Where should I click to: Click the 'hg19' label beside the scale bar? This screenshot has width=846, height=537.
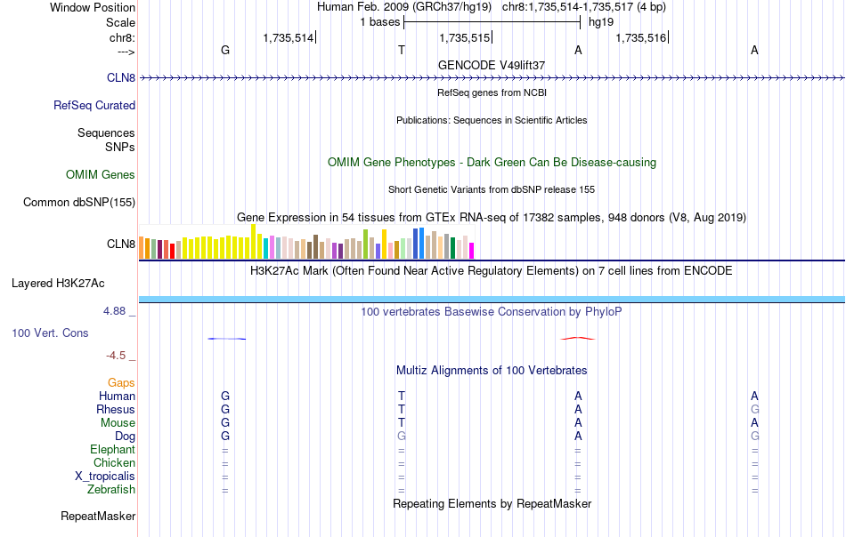click(601, 22)
